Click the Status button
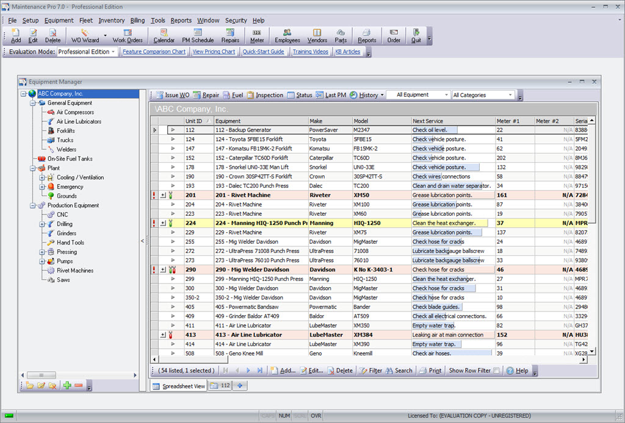The width and height of the screenshot is (625, 423). coord(300,95)
